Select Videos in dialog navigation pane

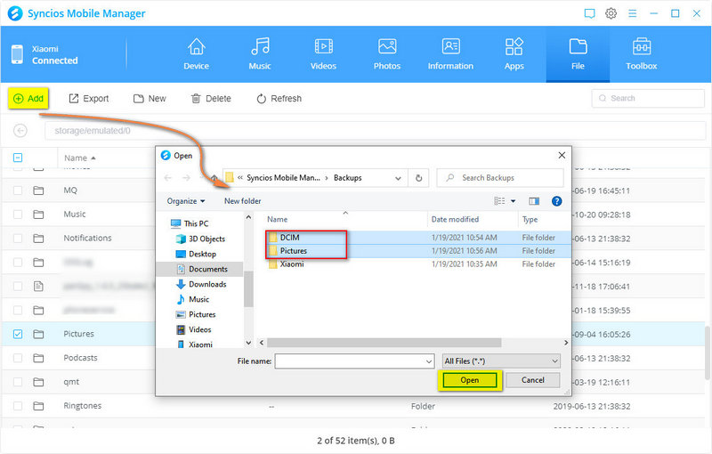(194, 329)
